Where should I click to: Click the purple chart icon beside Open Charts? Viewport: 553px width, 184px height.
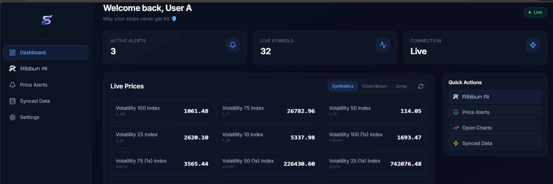456,128
